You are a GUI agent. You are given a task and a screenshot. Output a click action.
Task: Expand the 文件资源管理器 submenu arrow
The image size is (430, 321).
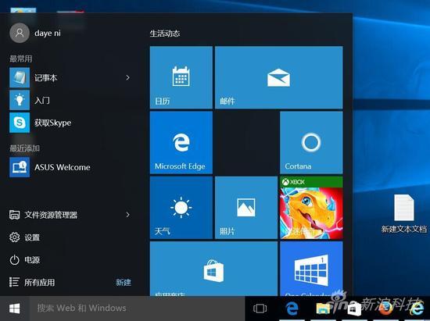[x=127, y=215]
